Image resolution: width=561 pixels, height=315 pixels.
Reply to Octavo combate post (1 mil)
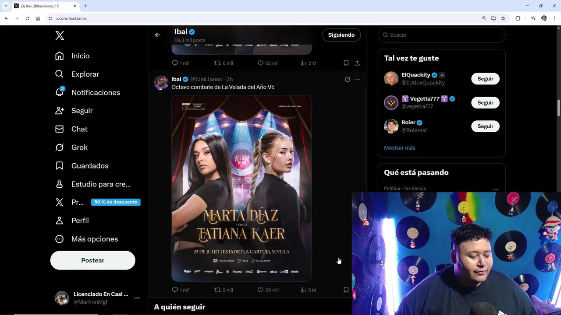tap(175, 290)
